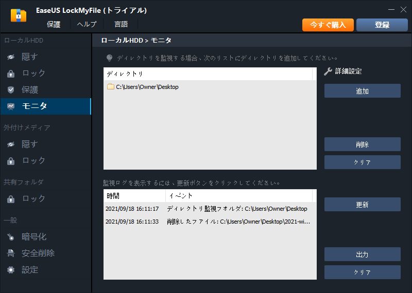Click the shield icon beside 保護
The height and width of the screenshot is (293, 412).
11,90
